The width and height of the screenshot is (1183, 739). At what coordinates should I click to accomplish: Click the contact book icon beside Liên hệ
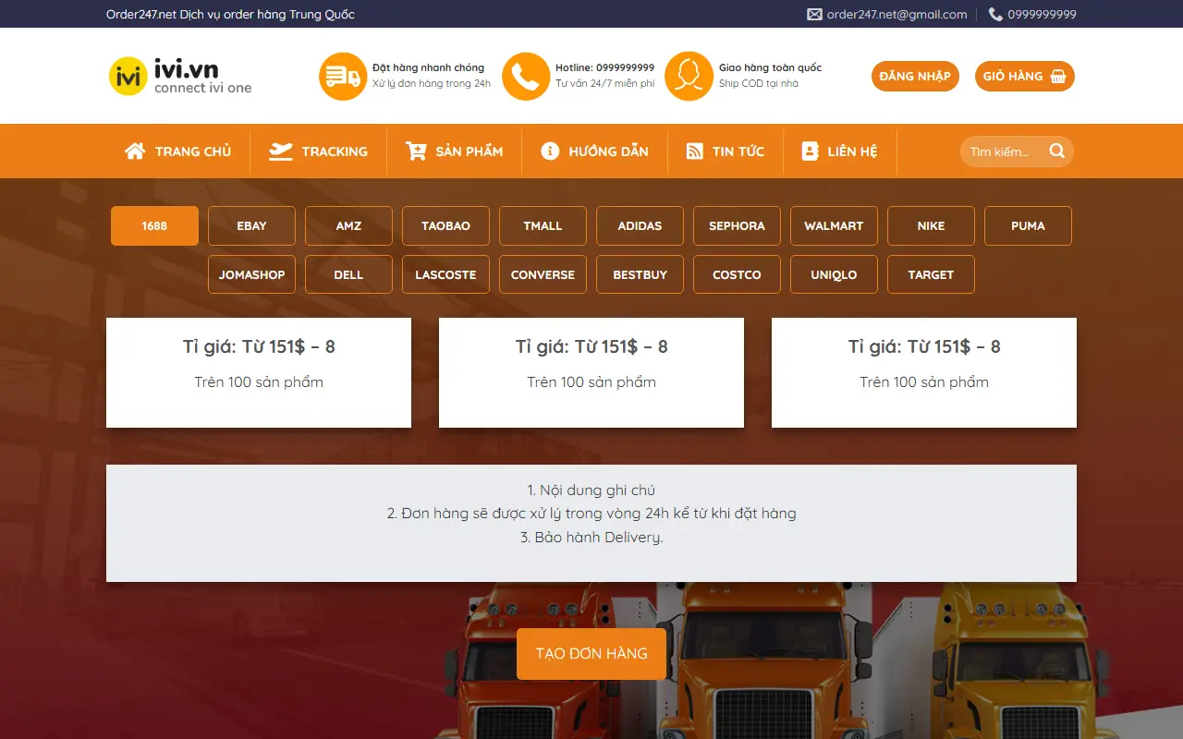tap(810, 151)
